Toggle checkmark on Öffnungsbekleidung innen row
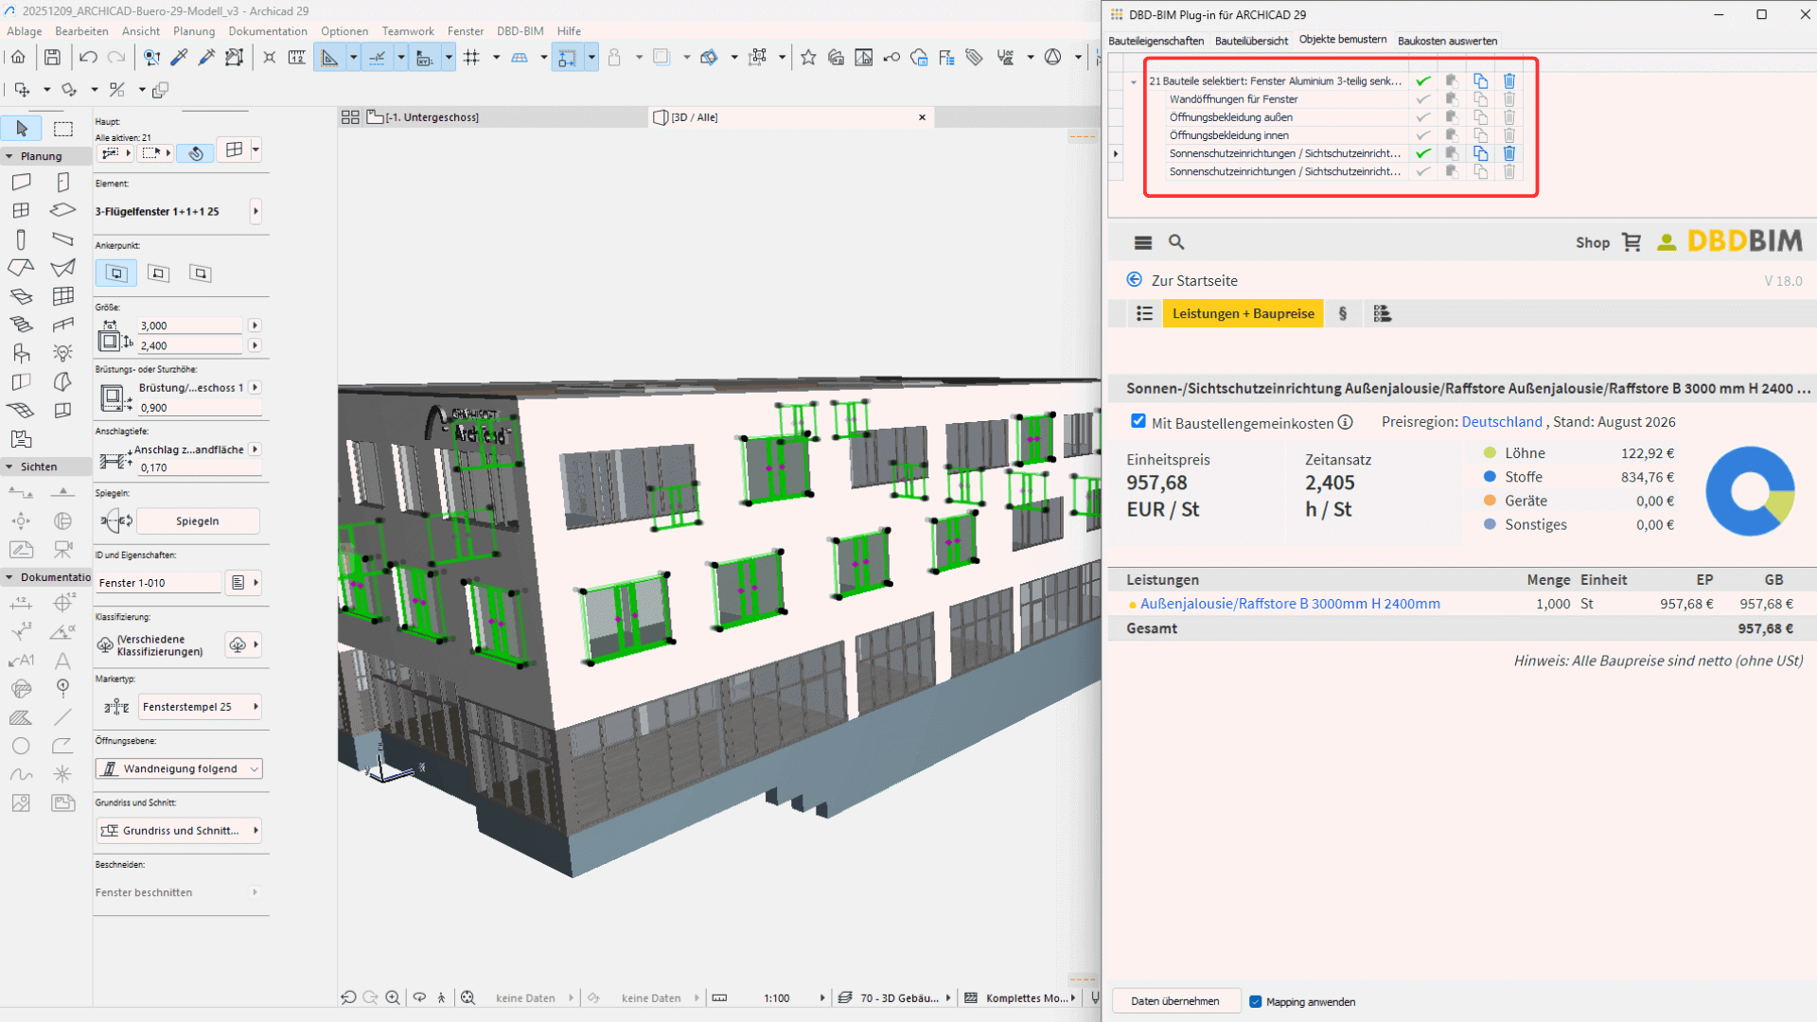Screen dimensions: 1817x1022 pyautogui.click(x=1422, y=135)
